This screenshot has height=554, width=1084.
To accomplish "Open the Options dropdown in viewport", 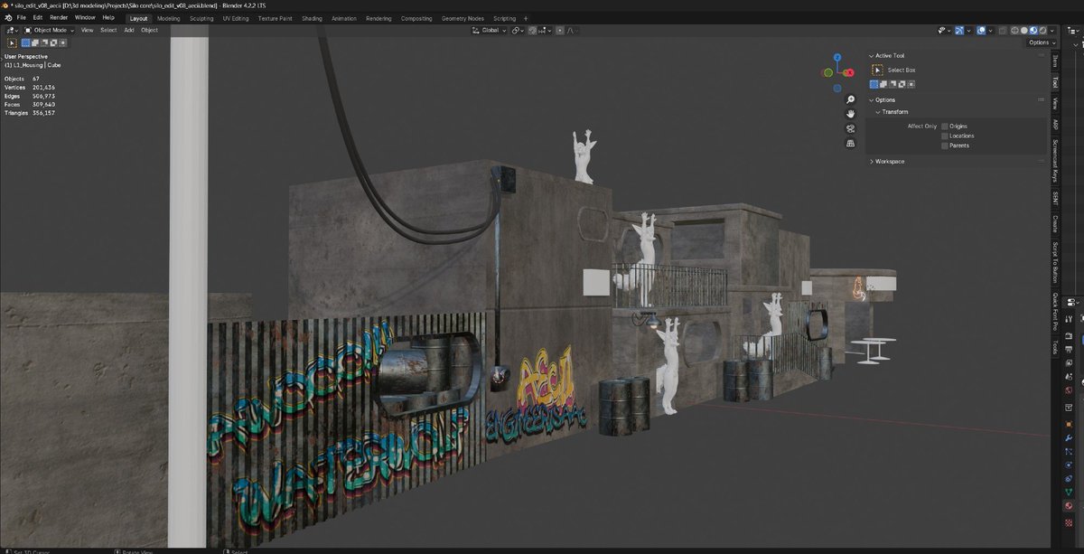I will (1041, 42).
